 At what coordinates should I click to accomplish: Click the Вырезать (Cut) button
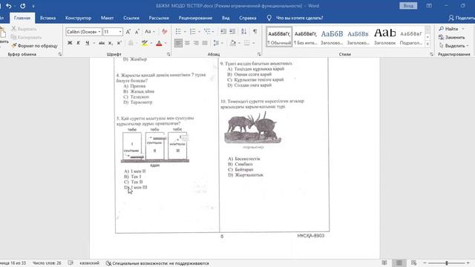click(x=24, y=29)
